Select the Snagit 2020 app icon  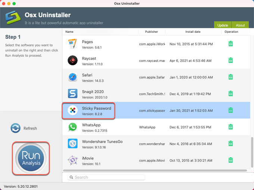72,94
